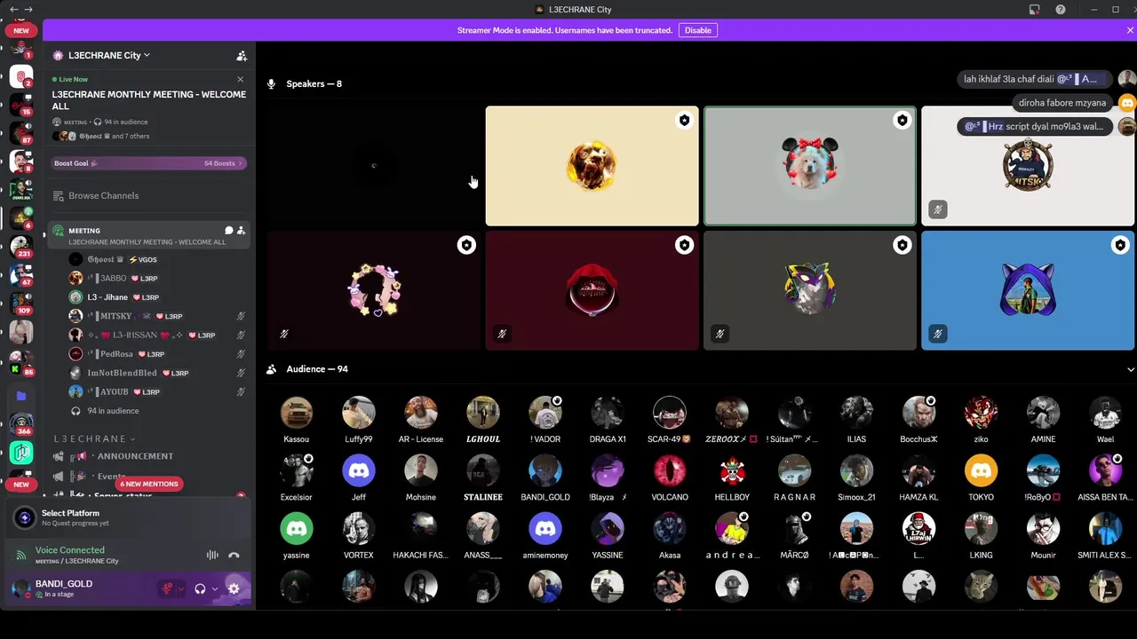Click the NTSKY logo speaker tile
Screen dimensions: 1137x639
click(x=1028, y=166)
